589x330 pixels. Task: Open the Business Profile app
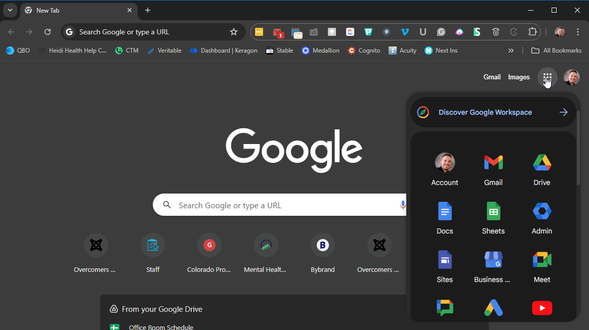tap(493, 266)
